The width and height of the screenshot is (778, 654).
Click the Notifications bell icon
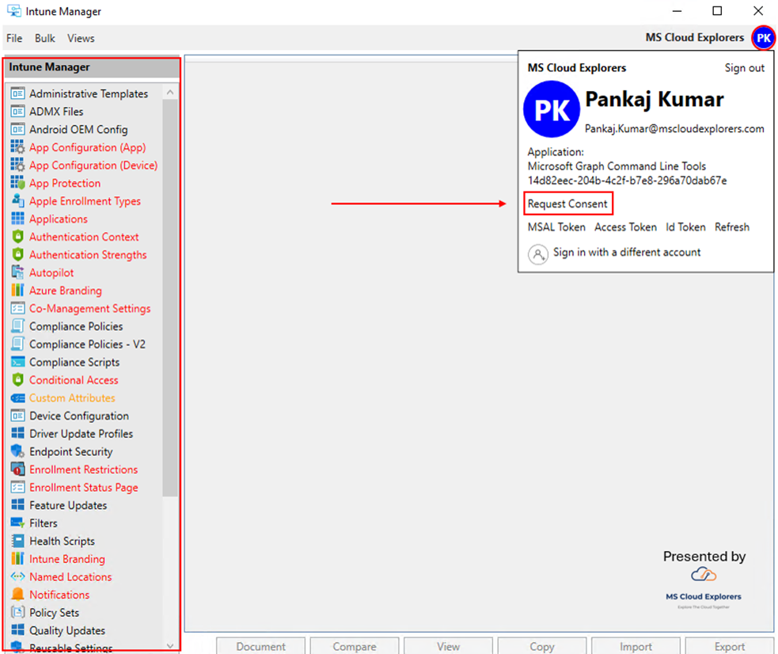(17, 595)
